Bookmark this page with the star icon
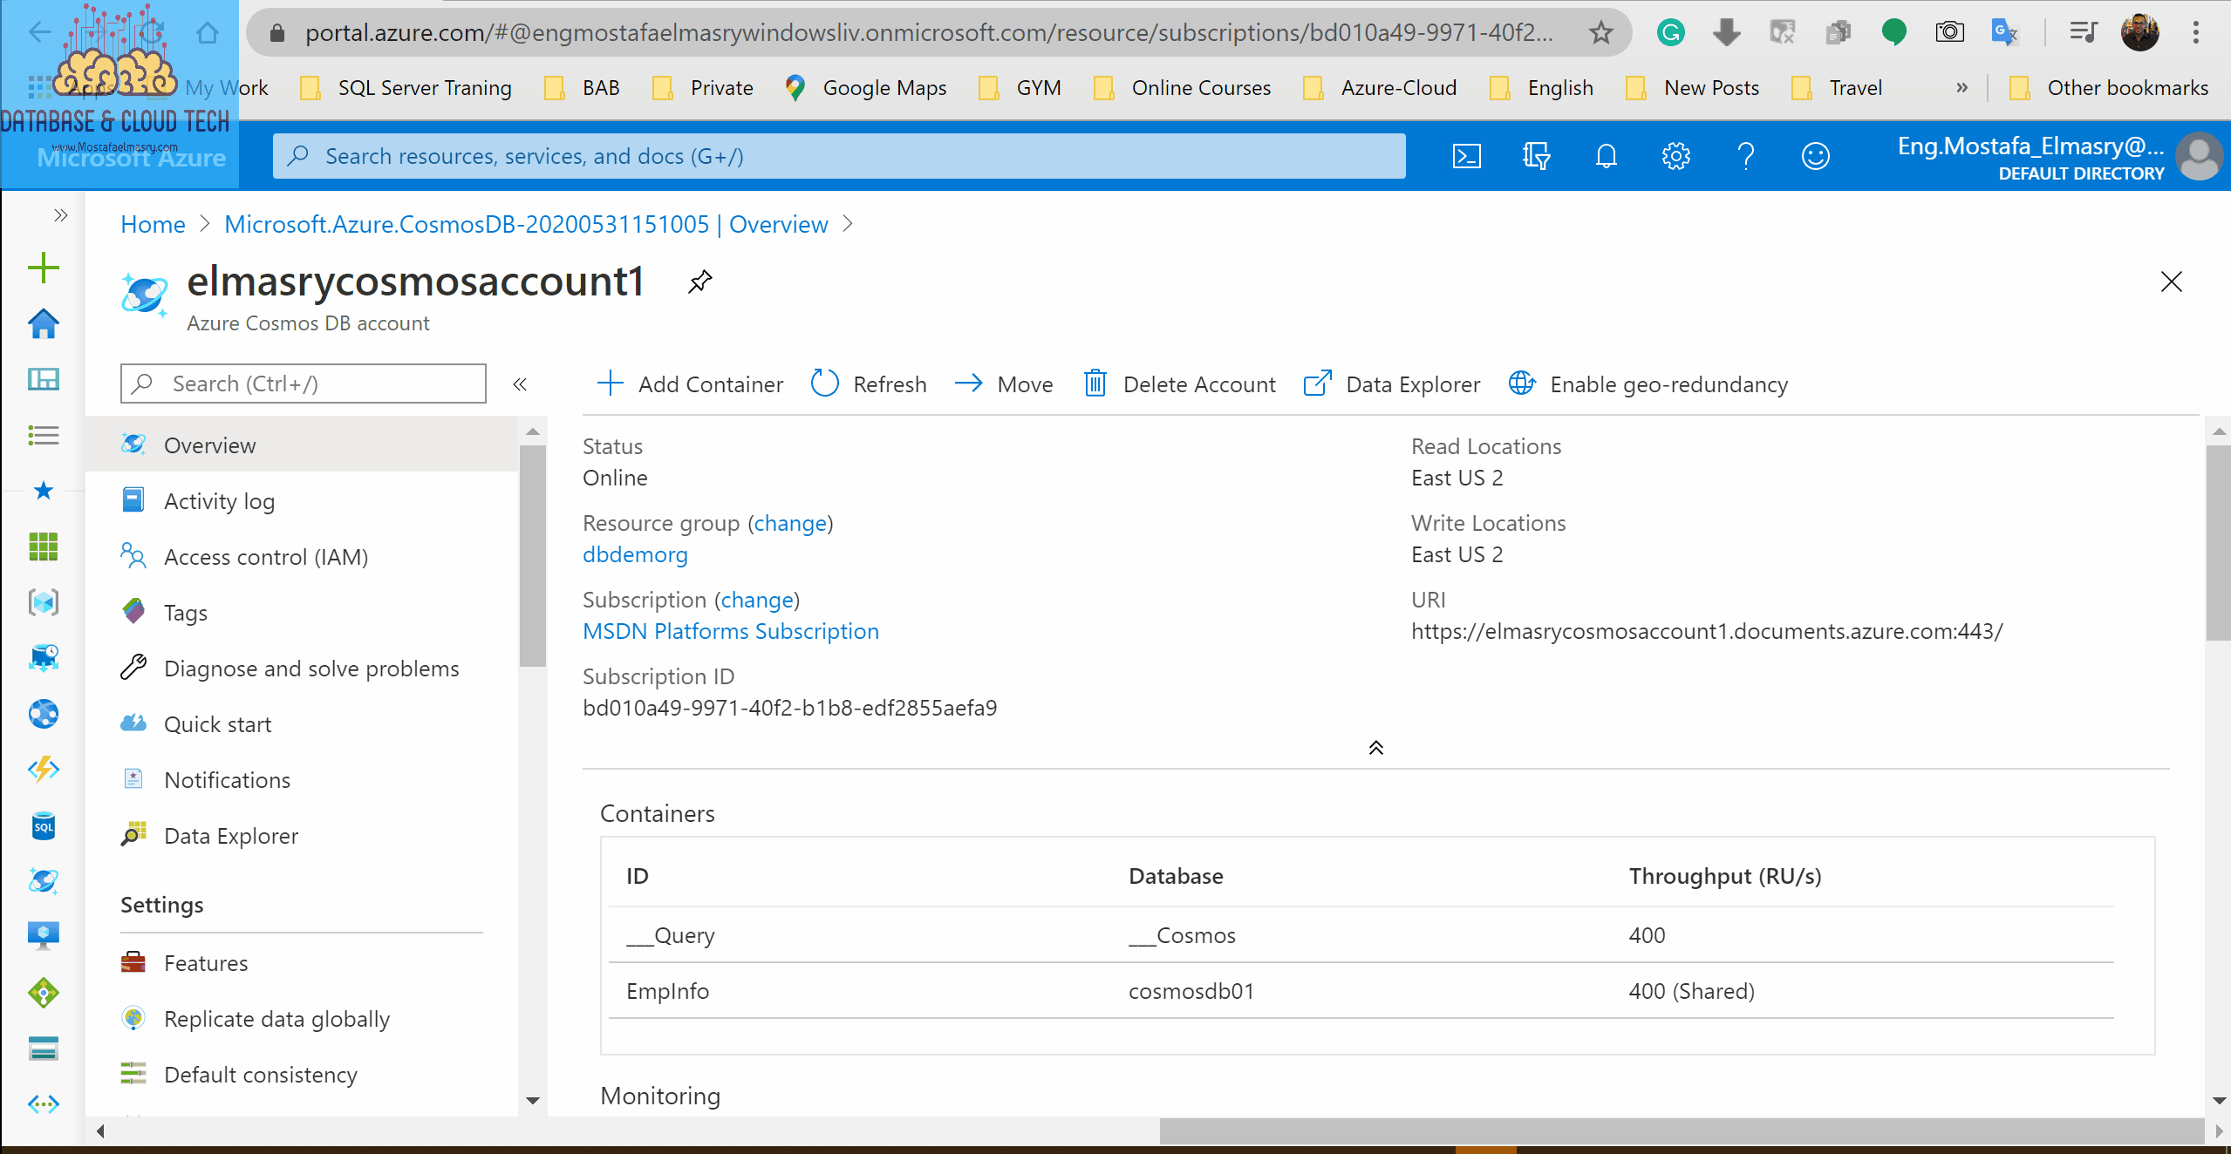The height and width of the screenshot is (1154, 2231). pos(1600,33)
